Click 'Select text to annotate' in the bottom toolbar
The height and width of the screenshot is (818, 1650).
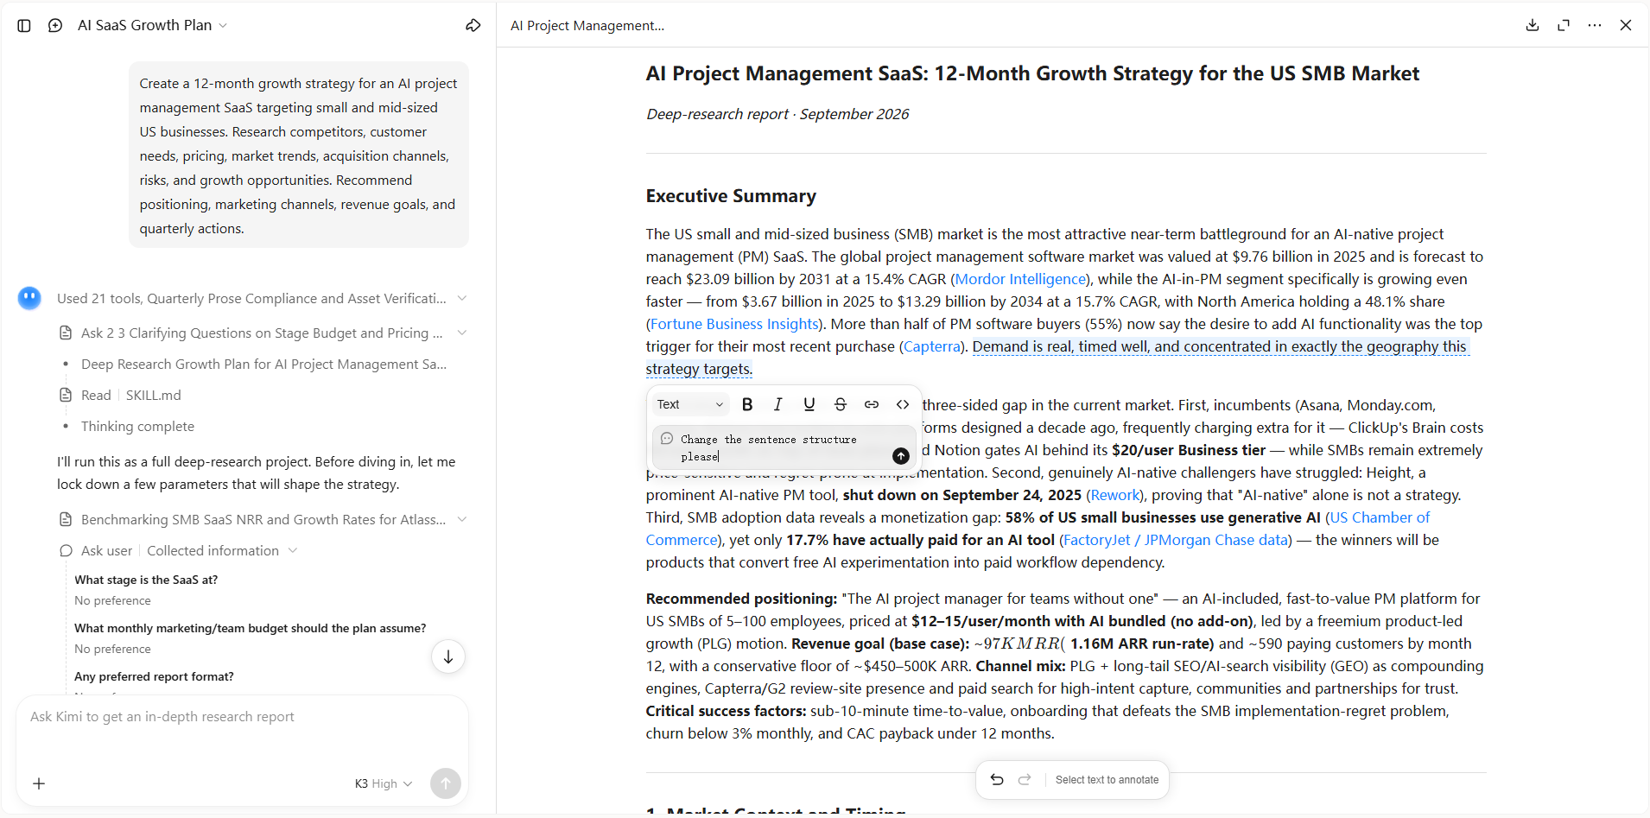coord(1107,780)
